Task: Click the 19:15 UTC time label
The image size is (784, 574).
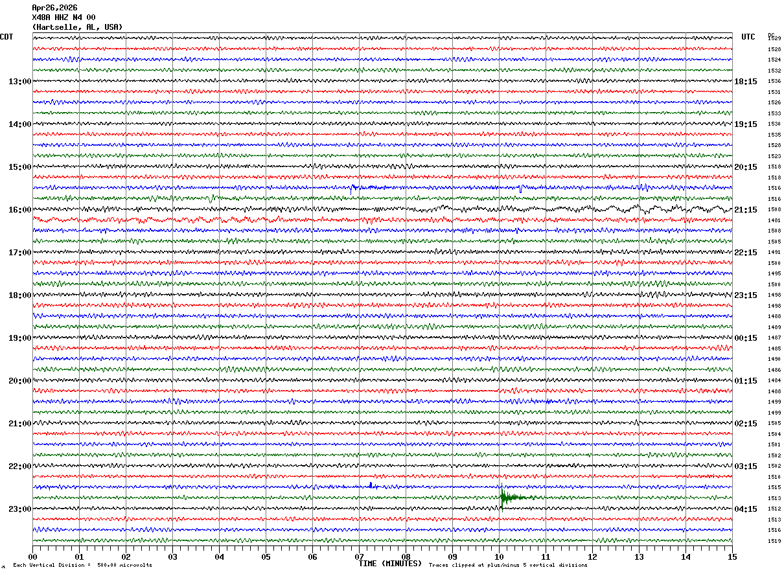Action: [745, 124]
